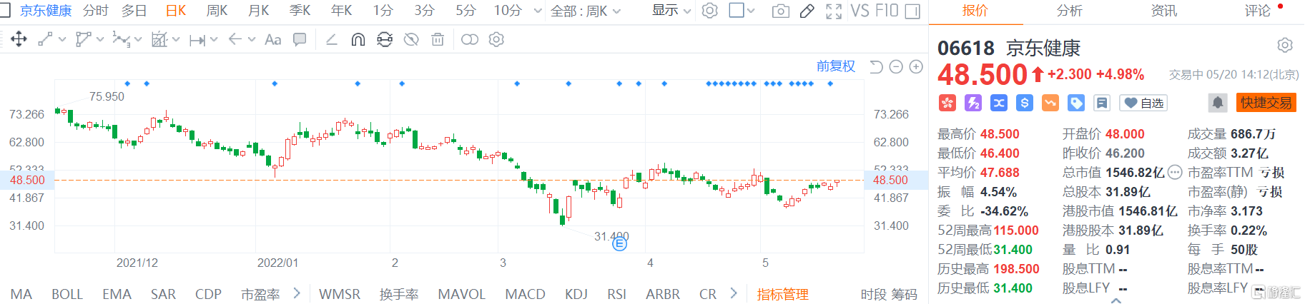1305x304 pixels.
Task: Enter fullscreen chart view
Action: pos(833,11)
